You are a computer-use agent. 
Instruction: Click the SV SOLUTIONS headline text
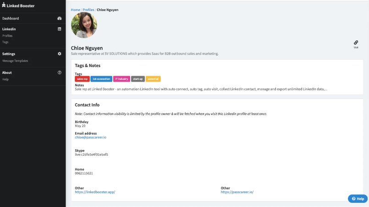(145, 54)
